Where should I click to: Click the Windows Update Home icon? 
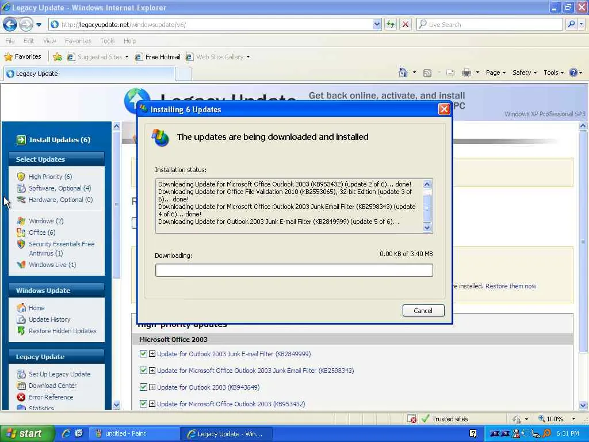pos(21,308)
